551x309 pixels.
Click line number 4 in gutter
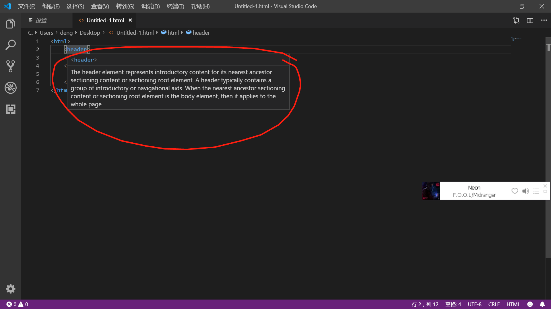(x=38, y=66)
